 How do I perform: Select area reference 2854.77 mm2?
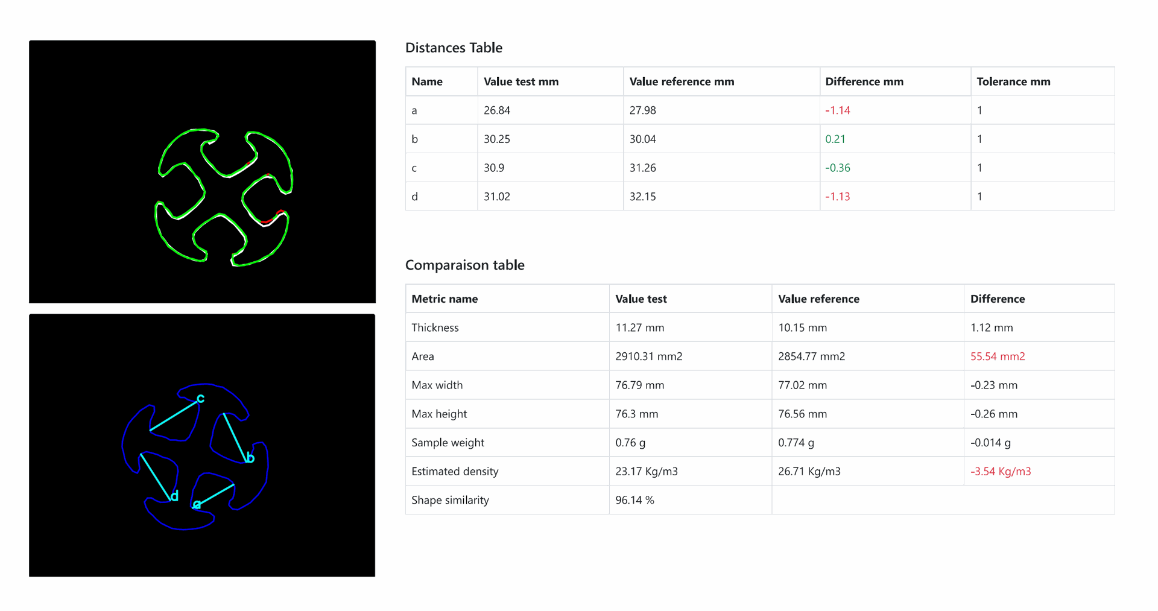pos(811,356)
